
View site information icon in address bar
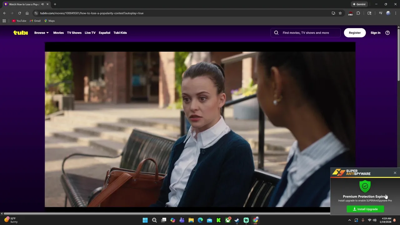(x=36, y=13)
